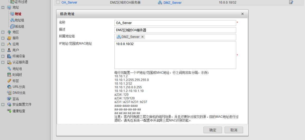Click the 时间段 calendar icon

click(9, 75)
